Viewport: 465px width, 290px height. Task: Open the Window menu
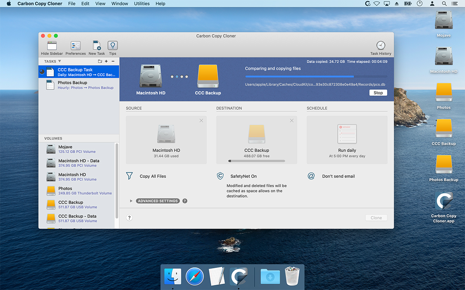[x=120, y=3]
